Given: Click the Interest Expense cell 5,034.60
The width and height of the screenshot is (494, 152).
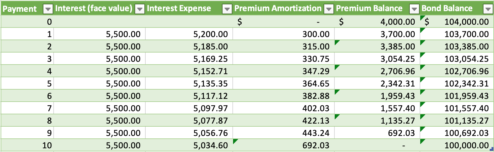Looking at the screenshot, I should pyautogui.click(x=210, y=145).
